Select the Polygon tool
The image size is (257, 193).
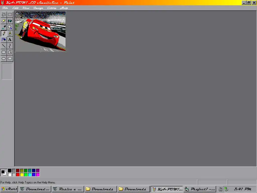coord(10,52)
